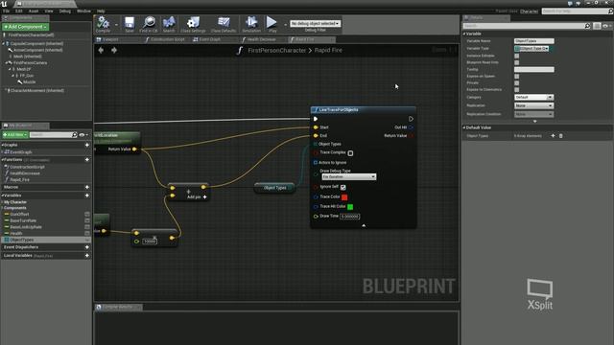The width and height of the screenshot is (614, 345).
Task: Enable Instance Editable checkbox
Action: (x=516, y=56)
